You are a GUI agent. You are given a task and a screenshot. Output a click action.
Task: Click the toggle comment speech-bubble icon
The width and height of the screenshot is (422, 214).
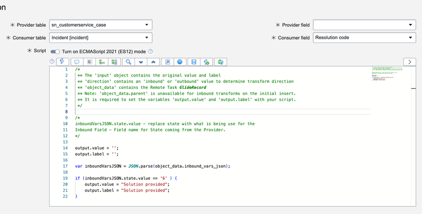pos(77,62)
